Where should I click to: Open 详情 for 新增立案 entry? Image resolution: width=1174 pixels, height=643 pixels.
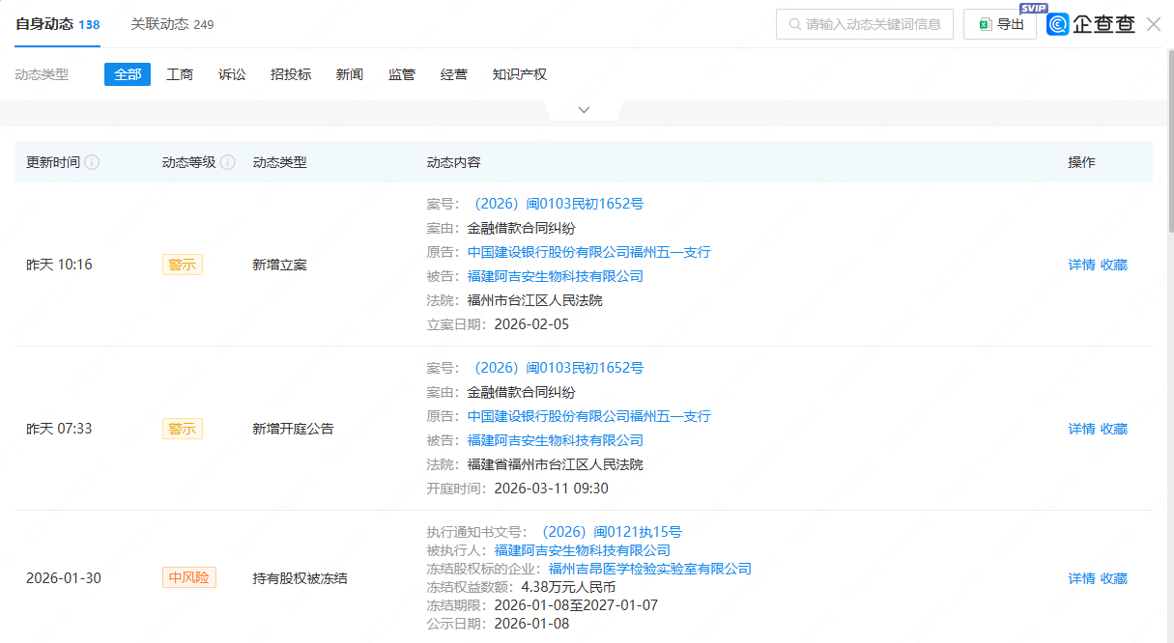point(1081,265)
